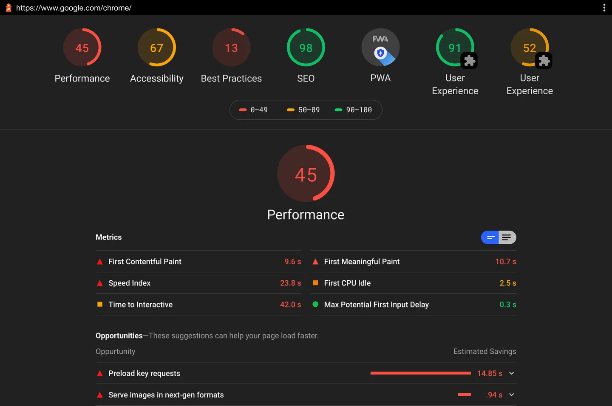Click the red triangle beside Preload key requests
This screenshot has width=612, height=406.
pos(100,374)
